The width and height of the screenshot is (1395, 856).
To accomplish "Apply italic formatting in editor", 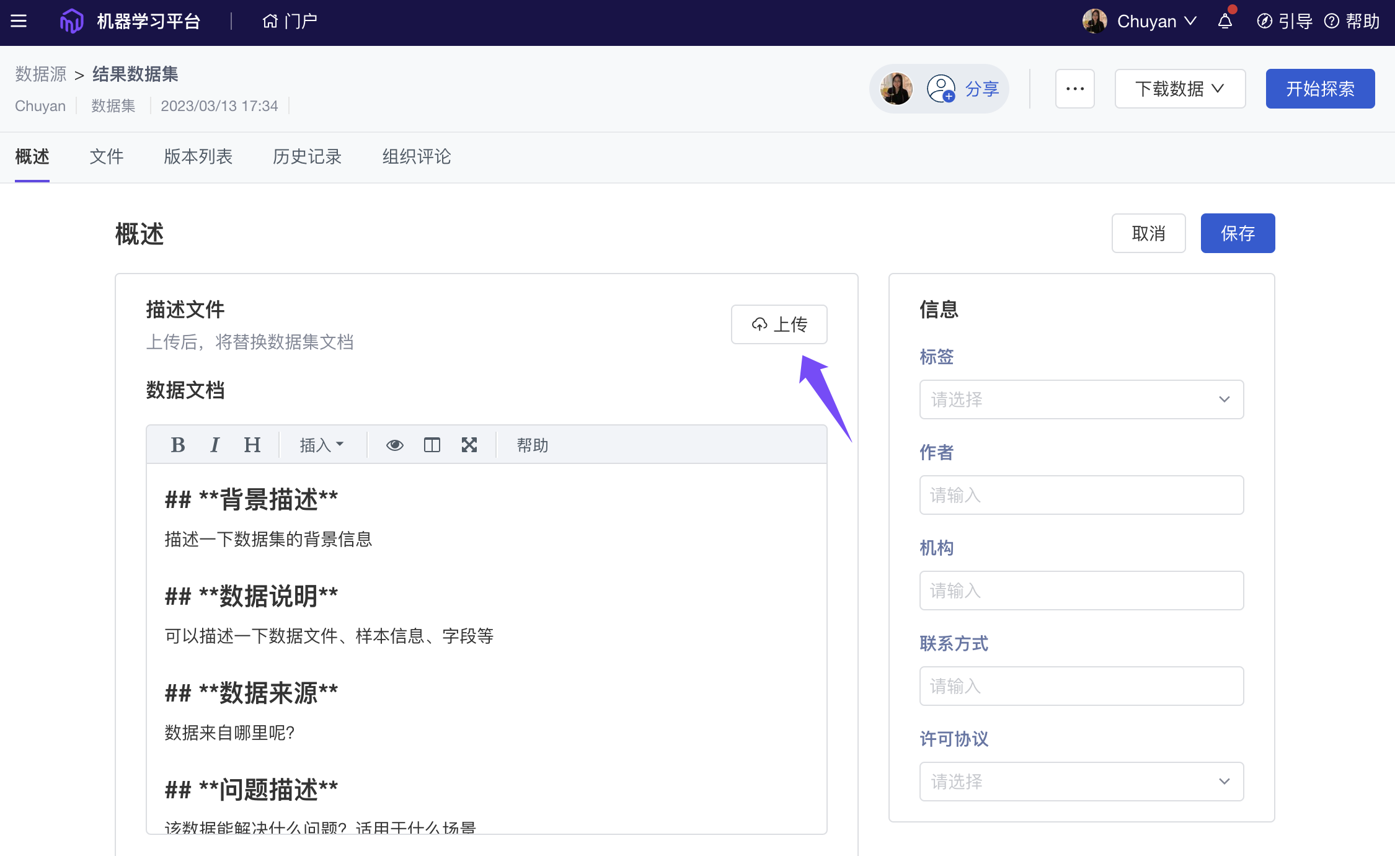I will [x=215, y=445].
